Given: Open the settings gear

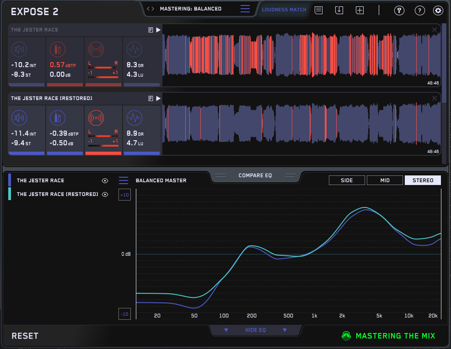Looking at the screenshot, I should tap(438, 10).
